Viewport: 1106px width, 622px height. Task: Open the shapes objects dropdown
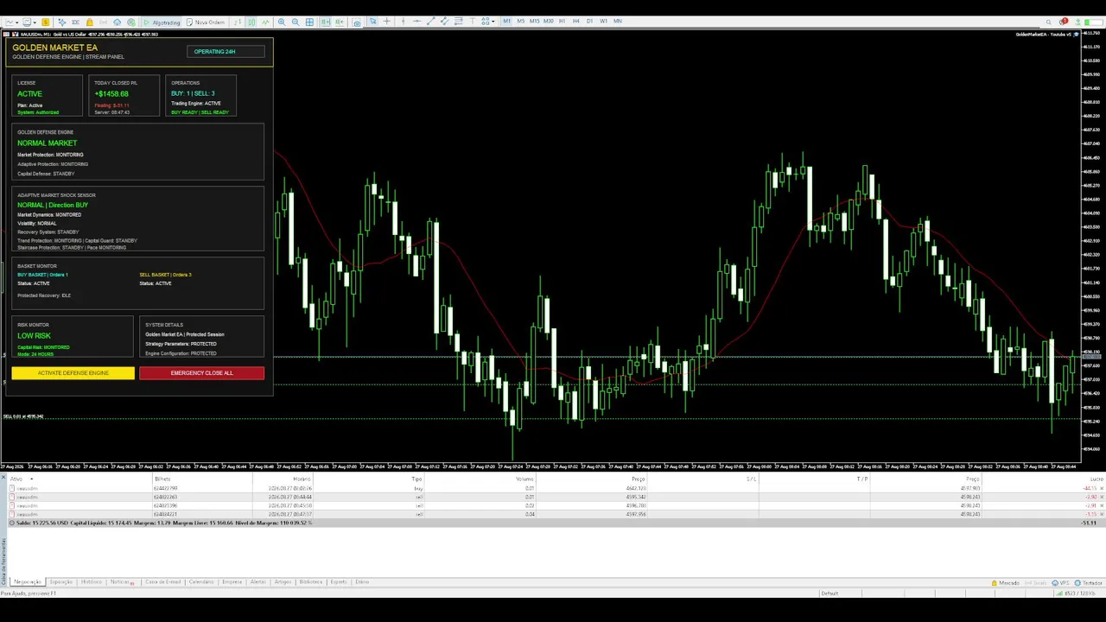click(x=488, y=21)
